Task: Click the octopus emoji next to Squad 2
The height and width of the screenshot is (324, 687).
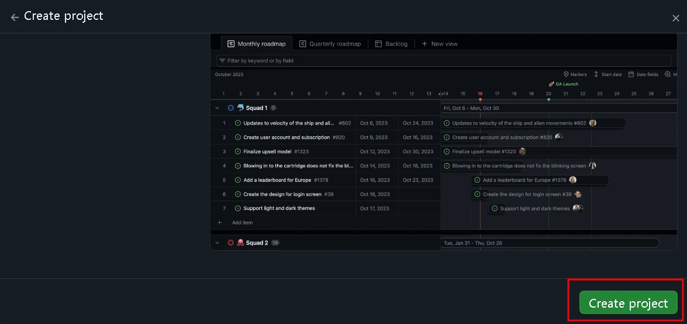Action: [240, 243]
